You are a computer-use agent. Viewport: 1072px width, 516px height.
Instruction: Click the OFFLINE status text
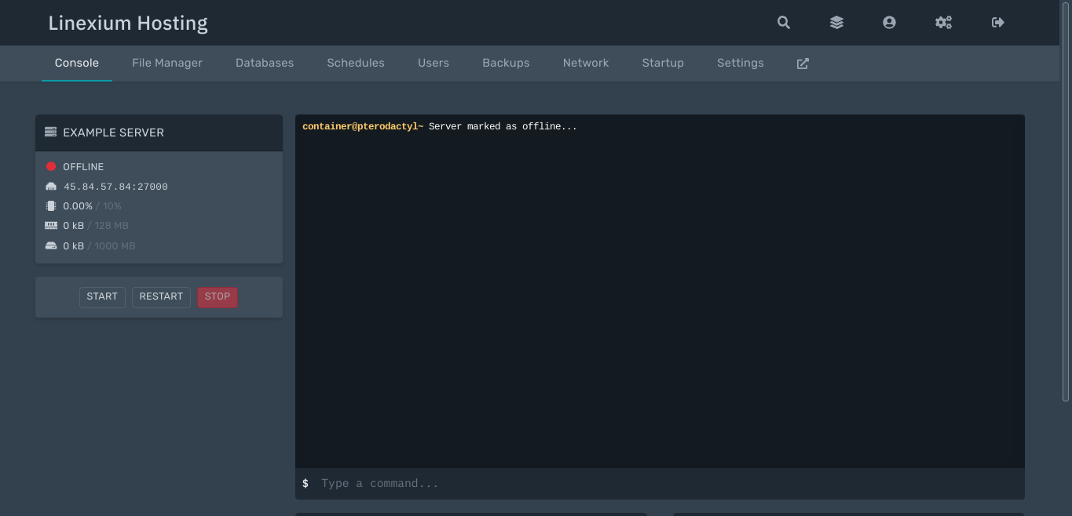pyautogui.click(x=83, y=167)
